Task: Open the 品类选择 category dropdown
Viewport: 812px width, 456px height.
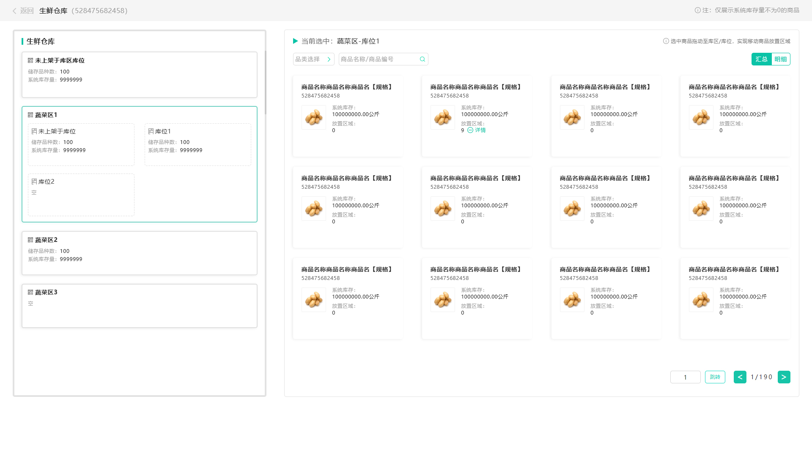Action: coord(313,60)
